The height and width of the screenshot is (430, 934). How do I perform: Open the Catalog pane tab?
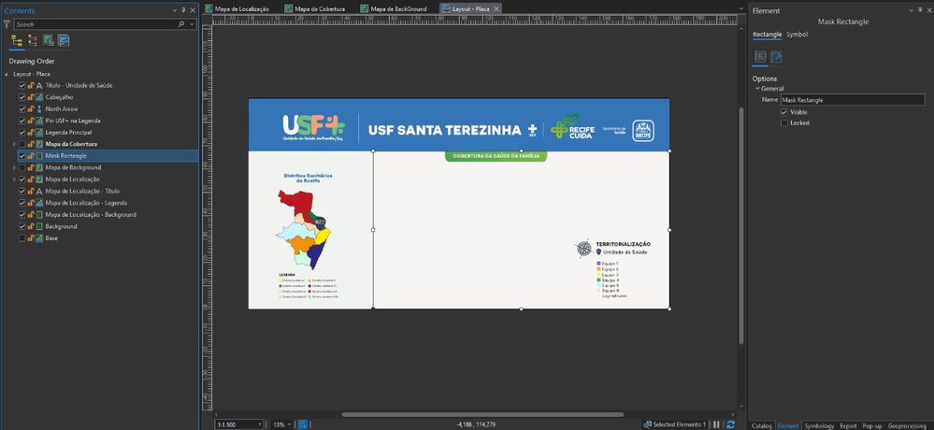[761, 426]
